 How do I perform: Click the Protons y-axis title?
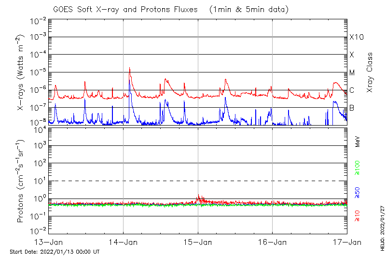tap(20, 181)
